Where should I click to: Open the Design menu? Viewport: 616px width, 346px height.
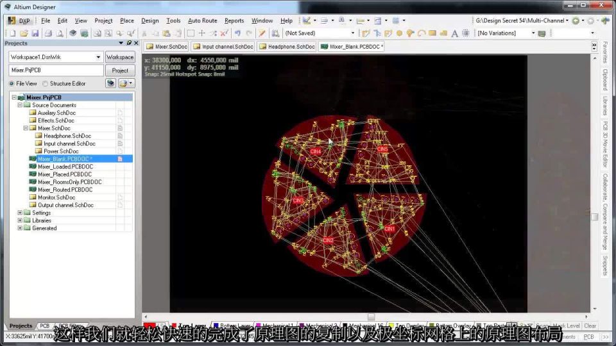point(150,21)
